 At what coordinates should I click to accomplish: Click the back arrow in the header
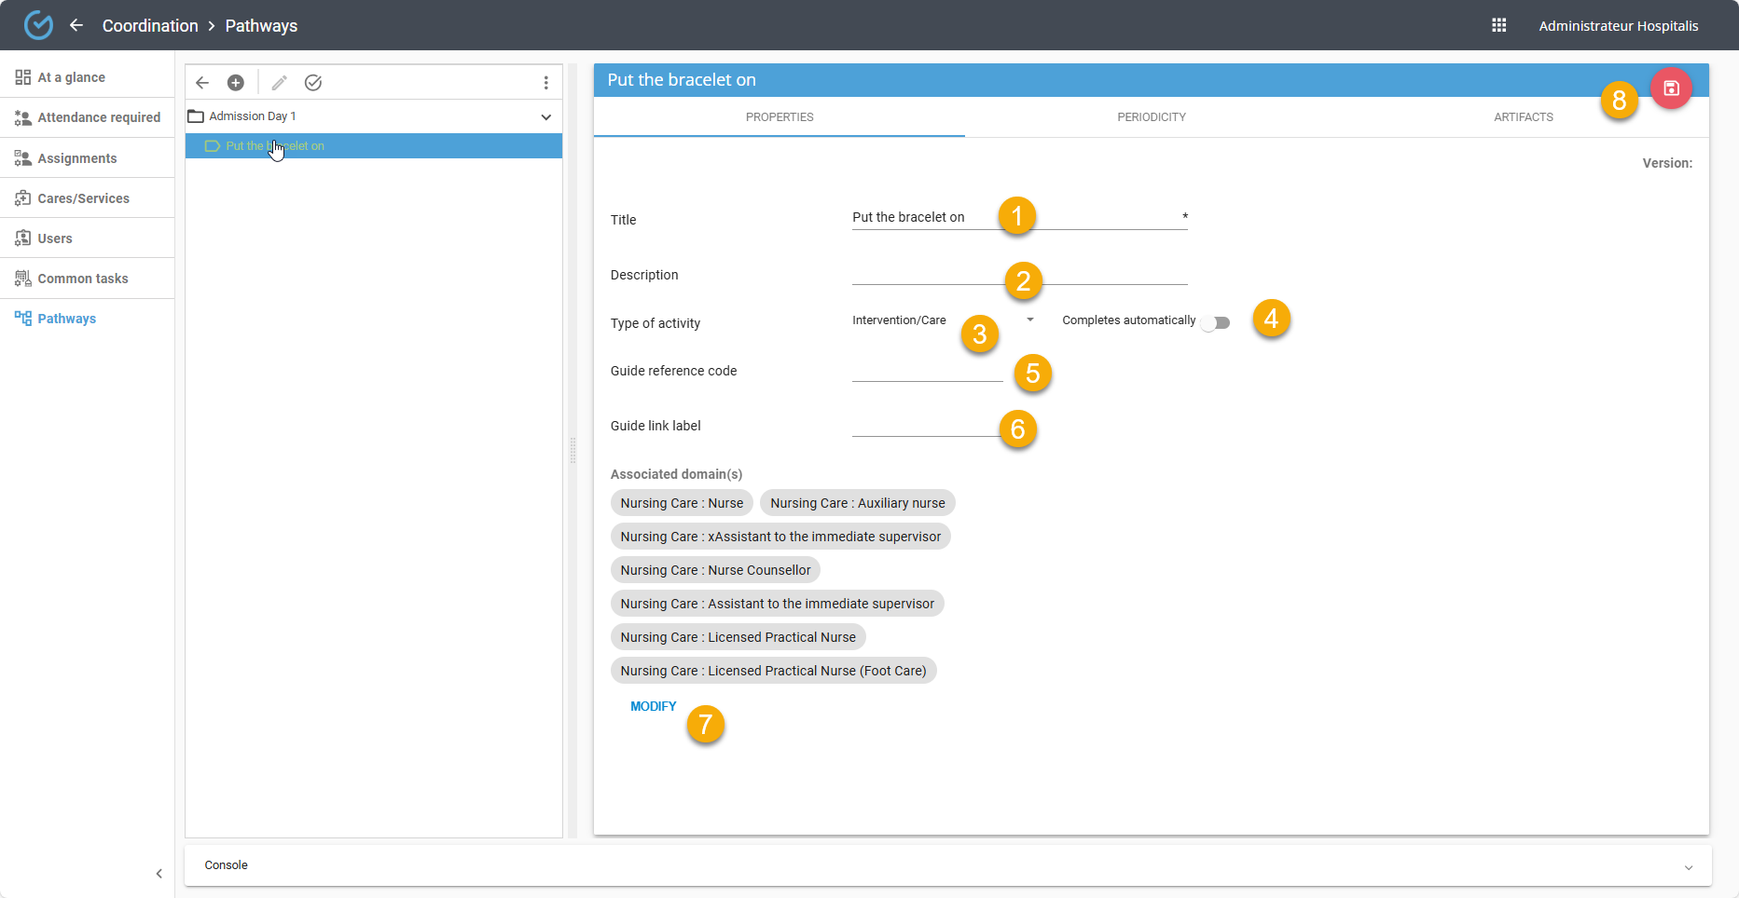[x=76, y=25]
